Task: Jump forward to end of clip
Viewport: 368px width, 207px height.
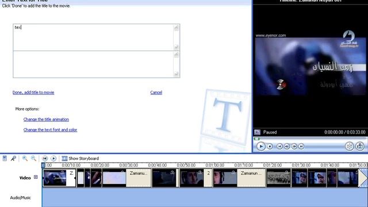Action: click(301, 147)
